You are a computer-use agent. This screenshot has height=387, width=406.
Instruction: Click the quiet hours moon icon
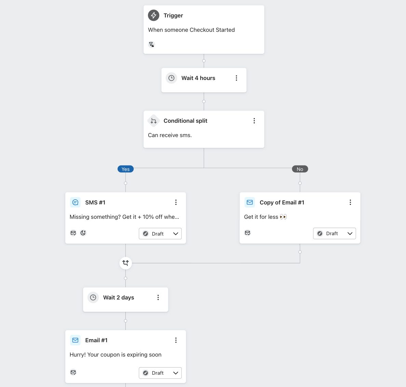pos(83,233)
